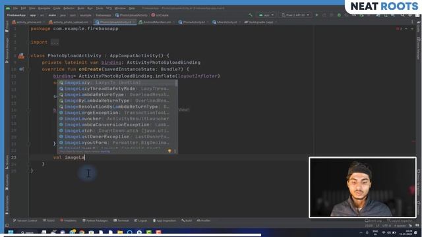Select imageLatch completion suggestion
The width and height of the screenshot is (422, 237).
[x=116, y=130]
